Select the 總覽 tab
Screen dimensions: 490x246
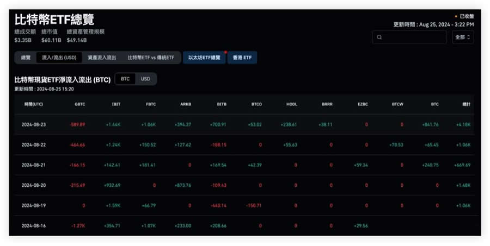point(26,58)
